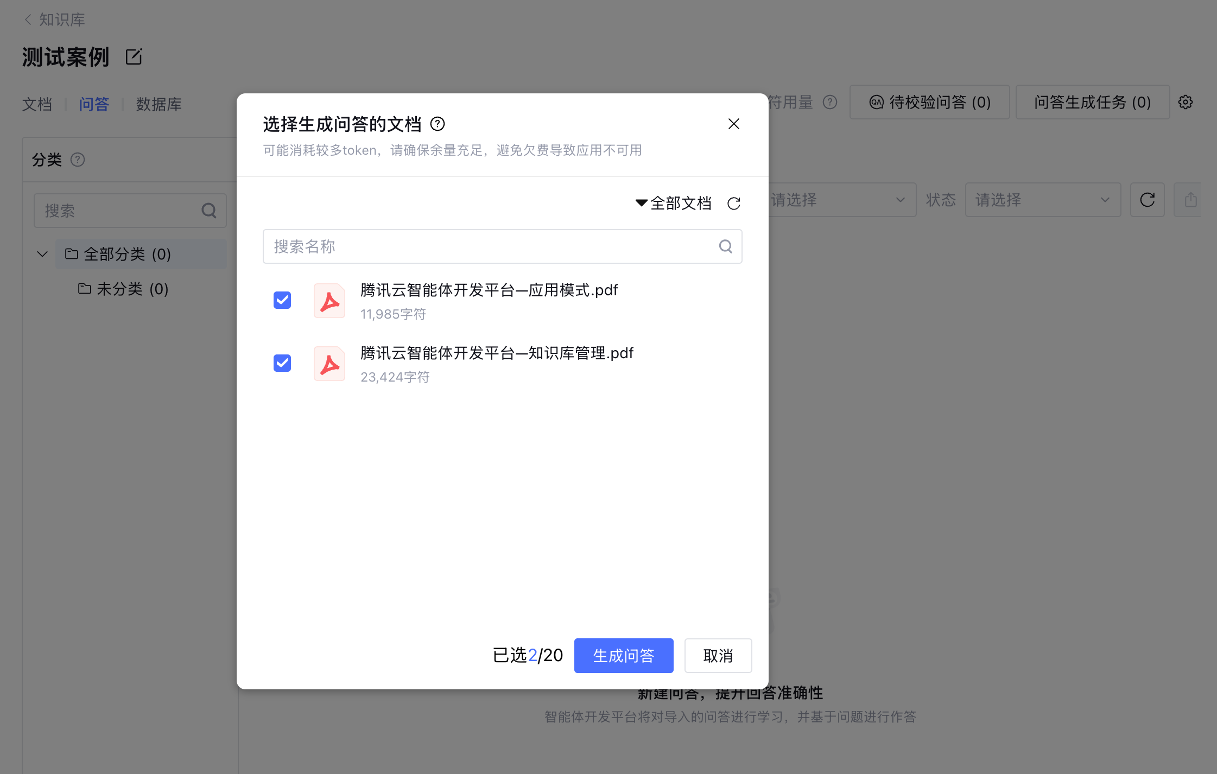
Task: Click the refresh icon next to 全部文档
Action: pos(734,204)
